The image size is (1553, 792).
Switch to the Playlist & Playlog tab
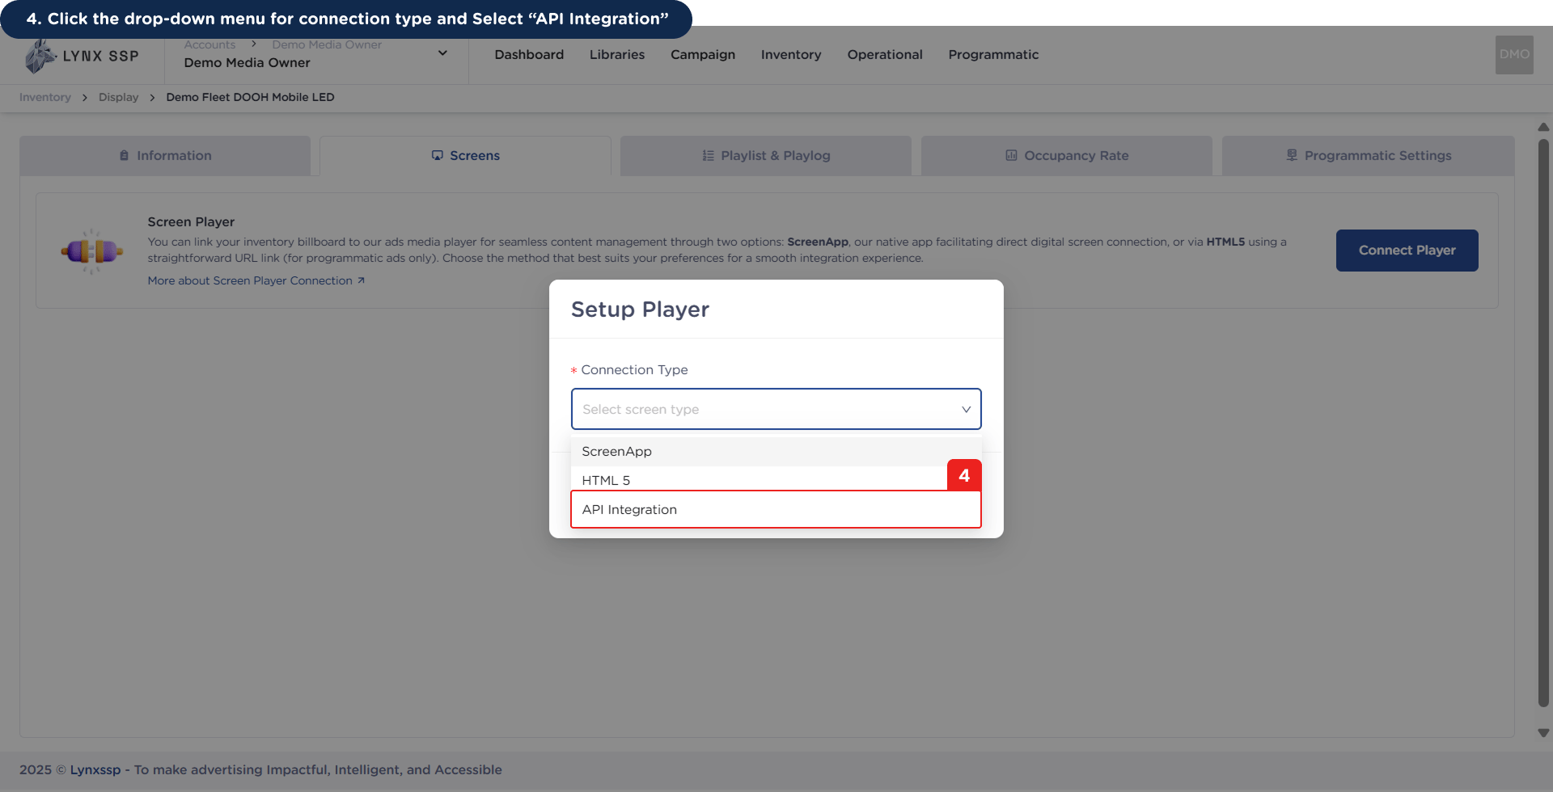(x=766, y=155)
